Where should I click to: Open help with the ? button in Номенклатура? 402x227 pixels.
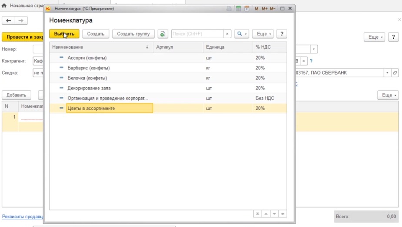(282, 34)
